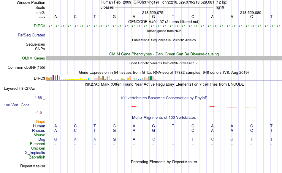Image resolution: width=282 pixels, height=173 pixels.
Task: Open 100 vertebrates Basewise Conservation by PhyloP title
Action: (x=164, y=98)
